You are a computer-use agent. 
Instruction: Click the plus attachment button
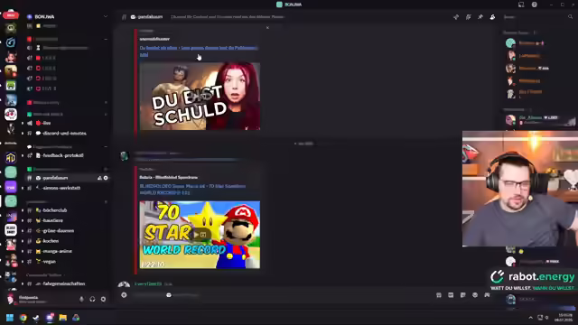(x=124, y=295)
